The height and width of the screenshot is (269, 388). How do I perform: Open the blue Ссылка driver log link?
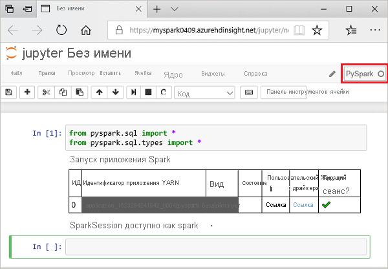[x=303, y=205]
